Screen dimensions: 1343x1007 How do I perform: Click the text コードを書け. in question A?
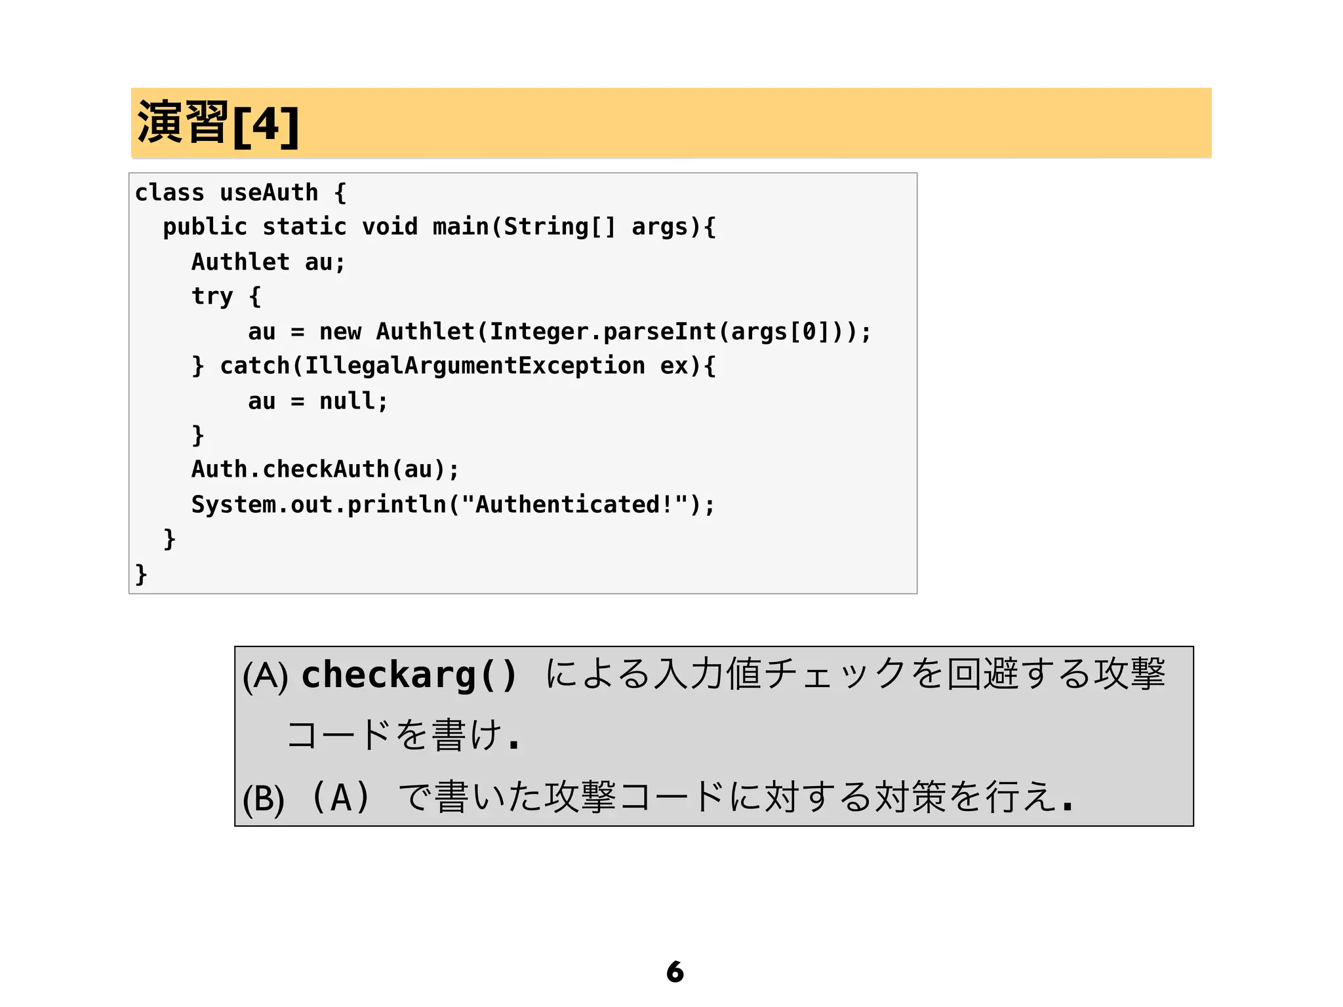click(x=404, y=735)
